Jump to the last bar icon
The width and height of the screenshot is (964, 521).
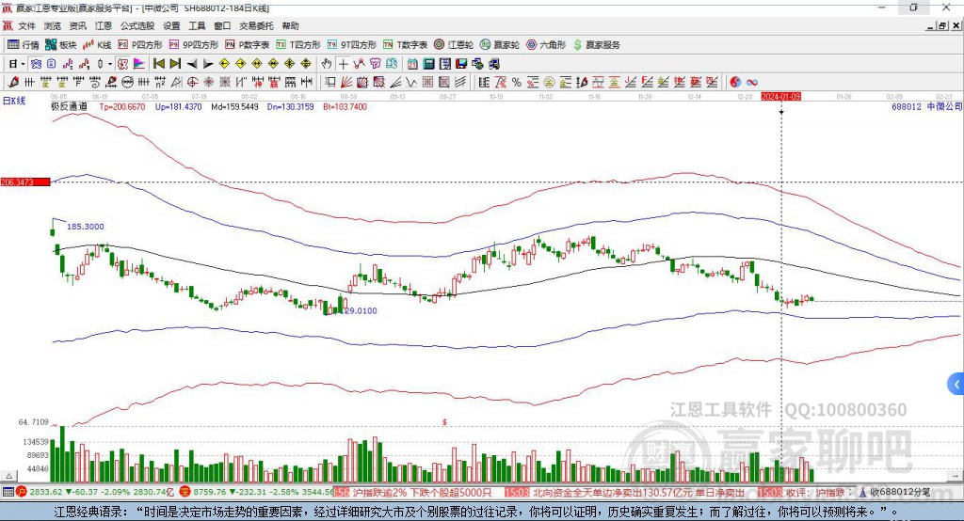[175, 64]
